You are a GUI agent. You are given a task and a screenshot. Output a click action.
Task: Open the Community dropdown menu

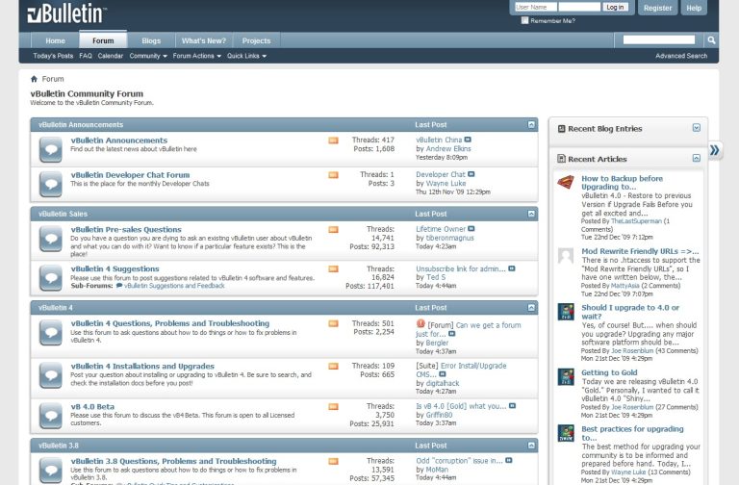[x=147, y=56]
